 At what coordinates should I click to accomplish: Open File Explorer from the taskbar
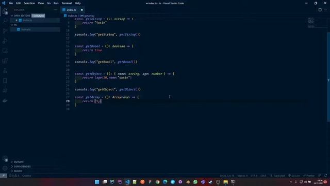click(226, 182)
